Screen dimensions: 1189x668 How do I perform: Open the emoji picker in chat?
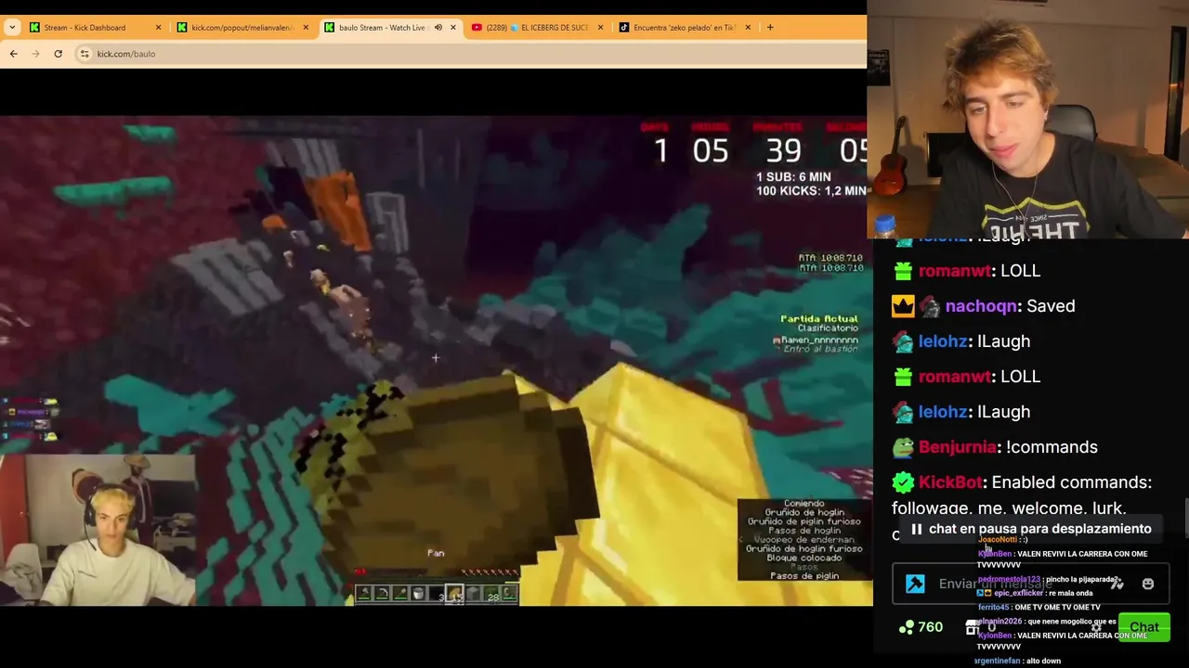pos(1148,584)
